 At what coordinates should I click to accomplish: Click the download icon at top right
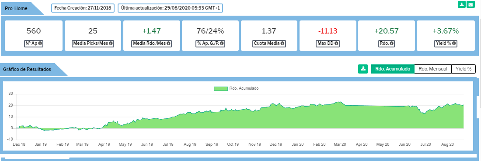[x=462, y=5]
